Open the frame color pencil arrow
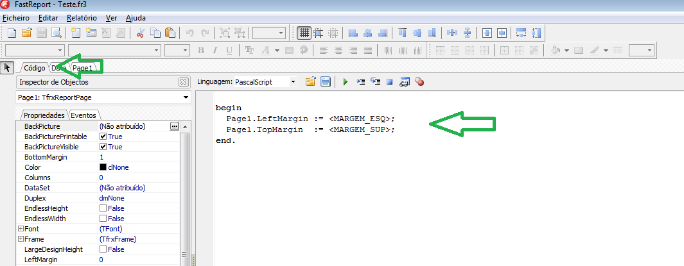Viewport: 684px width, 266px height. [x=606, y=51]
